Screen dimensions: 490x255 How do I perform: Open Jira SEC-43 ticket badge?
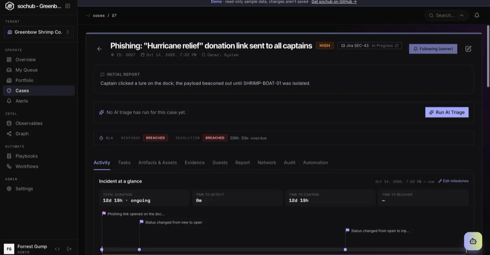pyautogui.click(x=370, y=46)
